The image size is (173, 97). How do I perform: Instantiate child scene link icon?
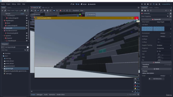pos(5,11)
